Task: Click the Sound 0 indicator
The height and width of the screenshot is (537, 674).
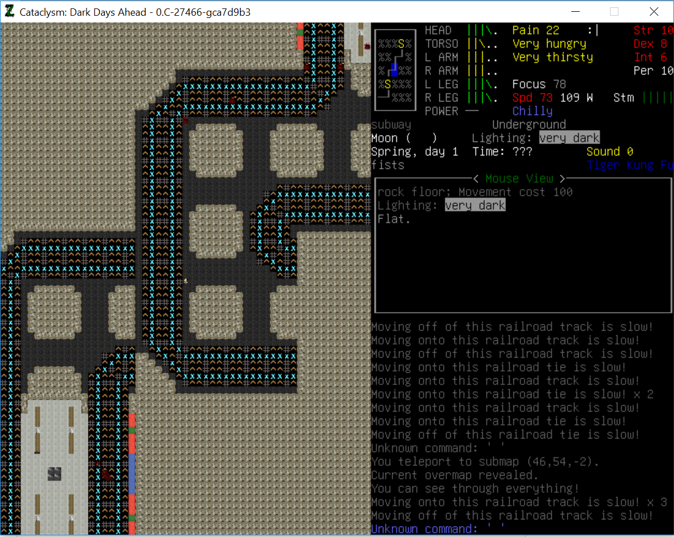Action: [610, 152]
